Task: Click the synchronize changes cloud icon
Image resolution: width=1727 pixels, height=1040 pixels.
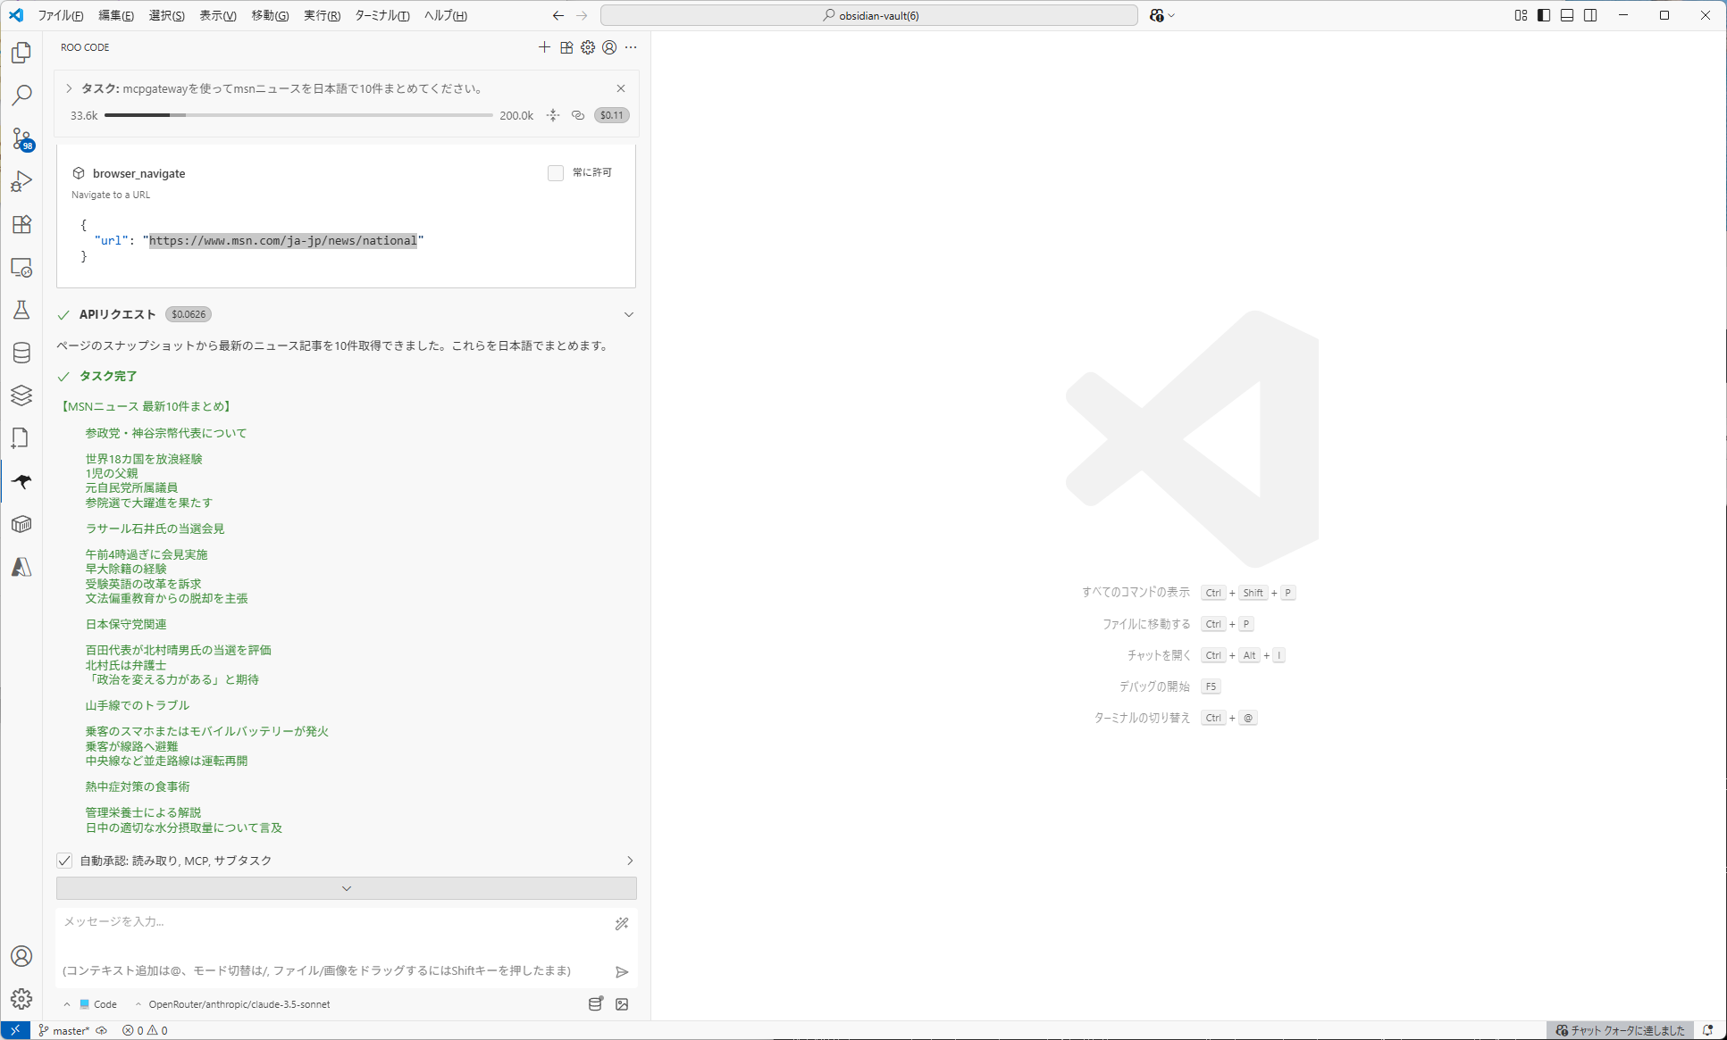Action: 102,1030
